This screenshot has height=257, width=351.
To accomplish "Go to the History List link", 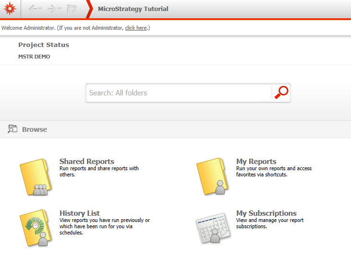I will point(80,213).
